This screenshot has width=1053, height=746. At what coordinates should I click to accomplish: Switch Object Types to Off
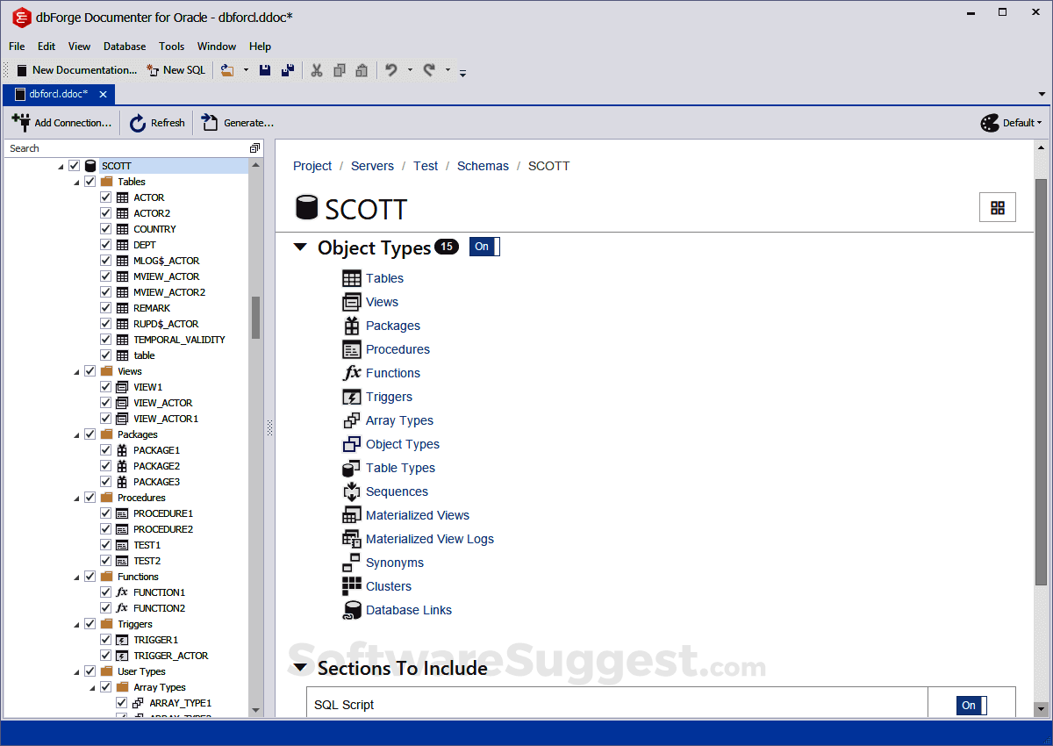tap(484, 247)
